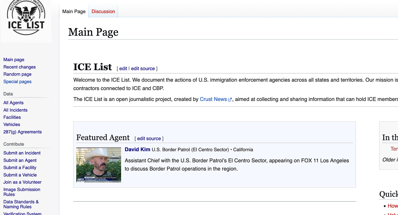Open Special pages link
Screen dimensions: 398x215
pos(17,82)
